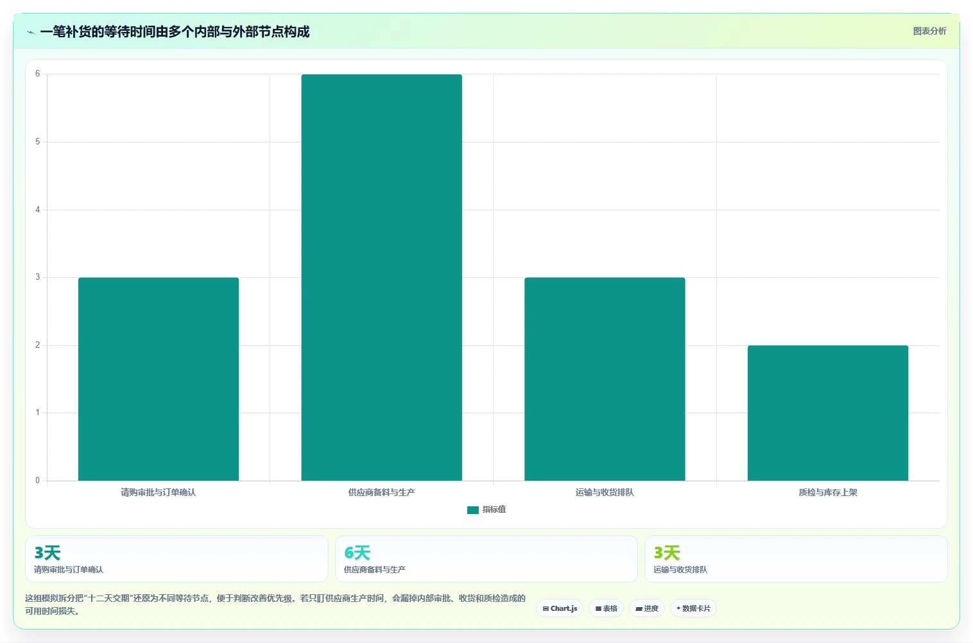
Task: Click the 指标值 legend label text
Action: (494, 510)
